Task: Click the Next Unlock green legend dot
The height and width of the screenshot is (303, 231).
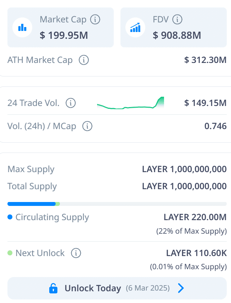Action: tap(10, 253)
